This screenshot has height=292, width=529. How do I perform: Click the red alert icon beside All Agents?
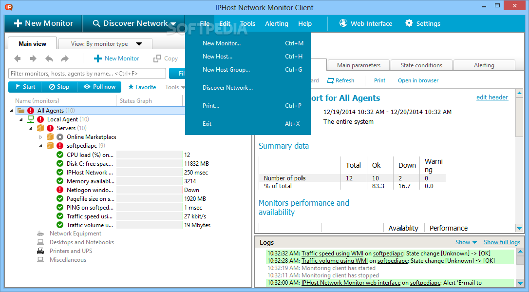tap(31, 110)
